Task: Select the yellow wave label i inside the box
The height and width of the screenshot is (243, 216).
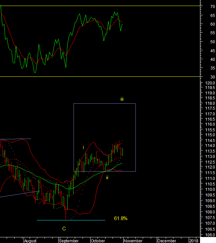Action: pyautogui.click(x=83, y=147)
